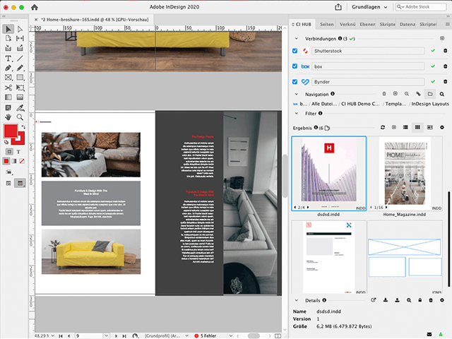The height and width of the screenshot is (339, 452).
Task: Switch to the Seiten panel tab
Action: [x=327, y=24]
